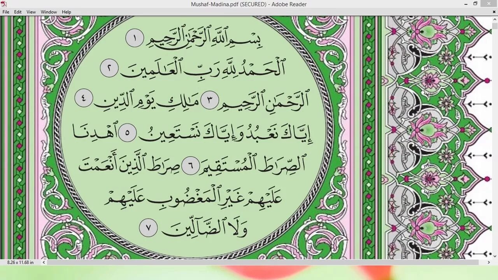Viewport: 498px width, 280px height.
Task: Open the Edit menu
Action: click(18, 12)
